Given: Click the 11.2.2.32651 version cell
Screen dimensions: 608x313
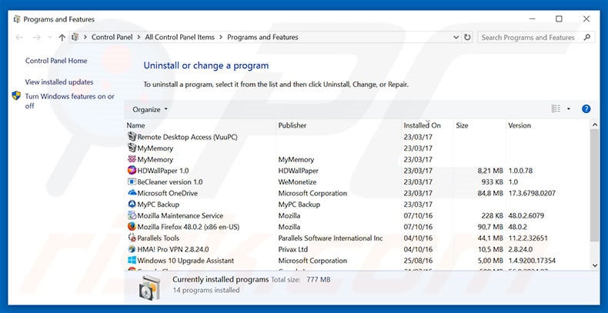Looking at the screenshot, I should 528,238.
